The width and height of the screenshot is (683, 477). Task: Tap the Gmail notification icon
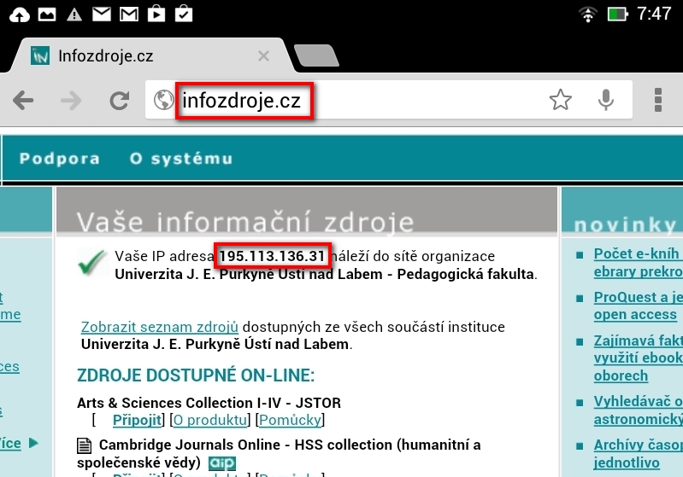[x=129, y=15]
